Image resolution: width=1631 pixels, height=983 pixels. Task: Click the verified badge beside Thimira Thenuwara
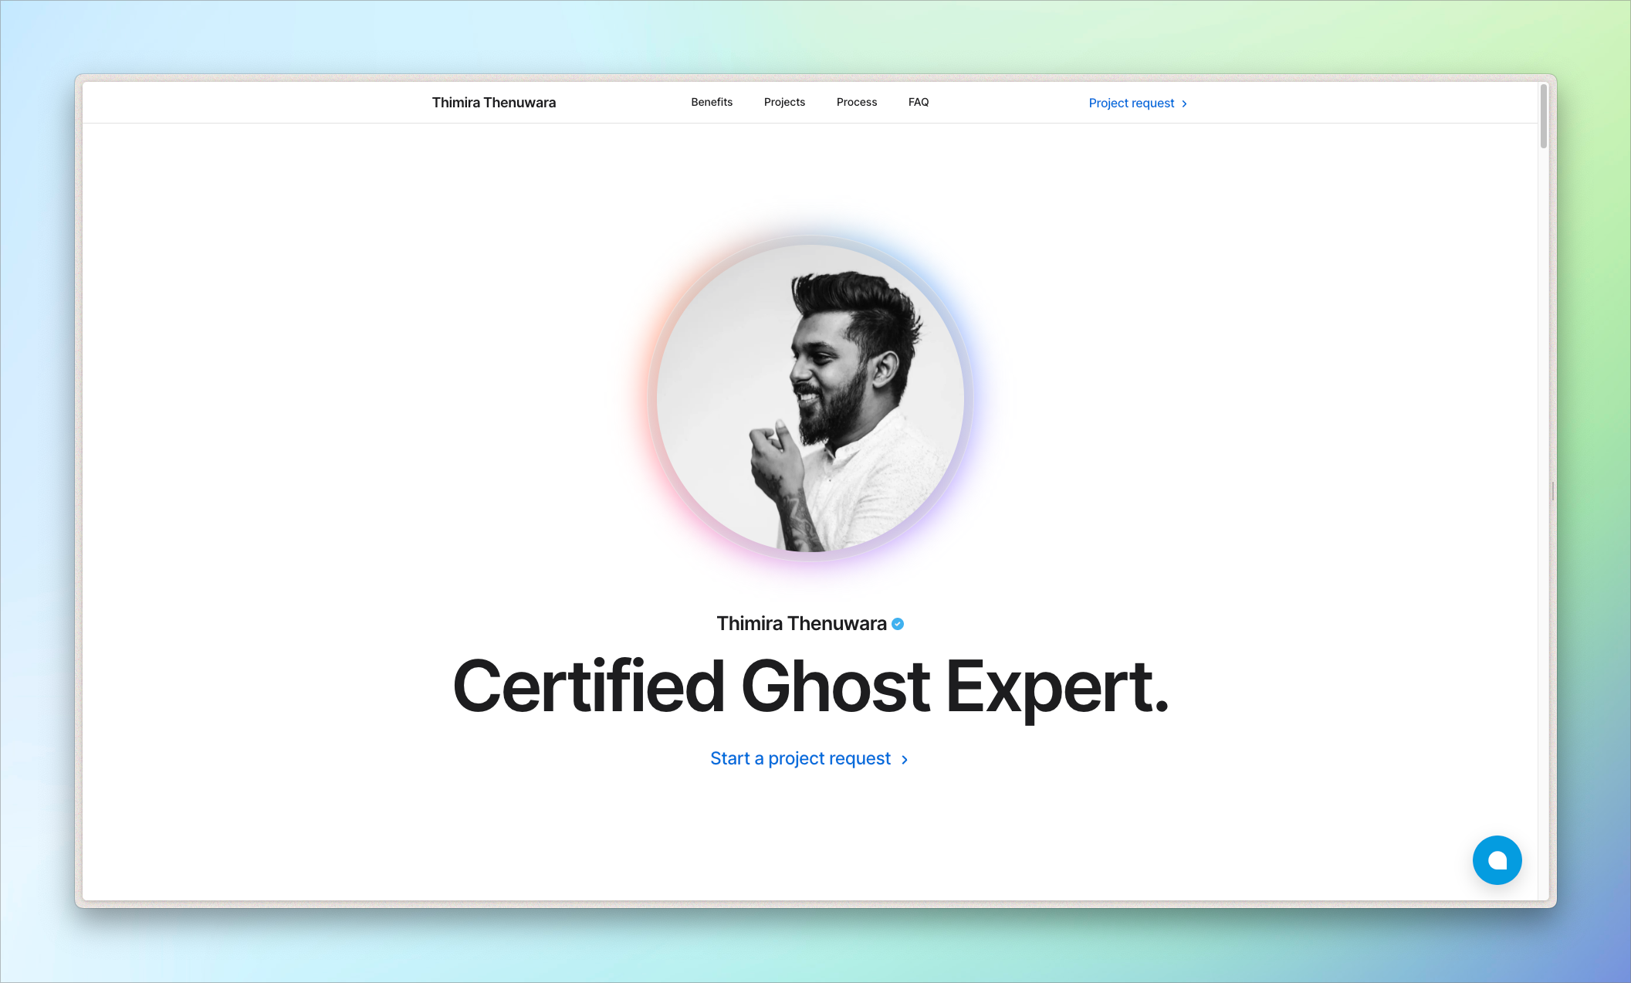coord(897,623)
